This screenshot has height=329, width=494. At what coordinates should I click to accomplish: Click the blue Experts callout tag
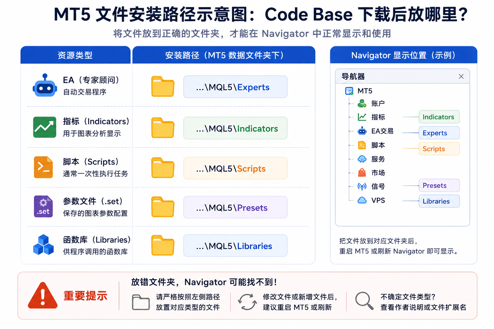click(x=439, y=133)
